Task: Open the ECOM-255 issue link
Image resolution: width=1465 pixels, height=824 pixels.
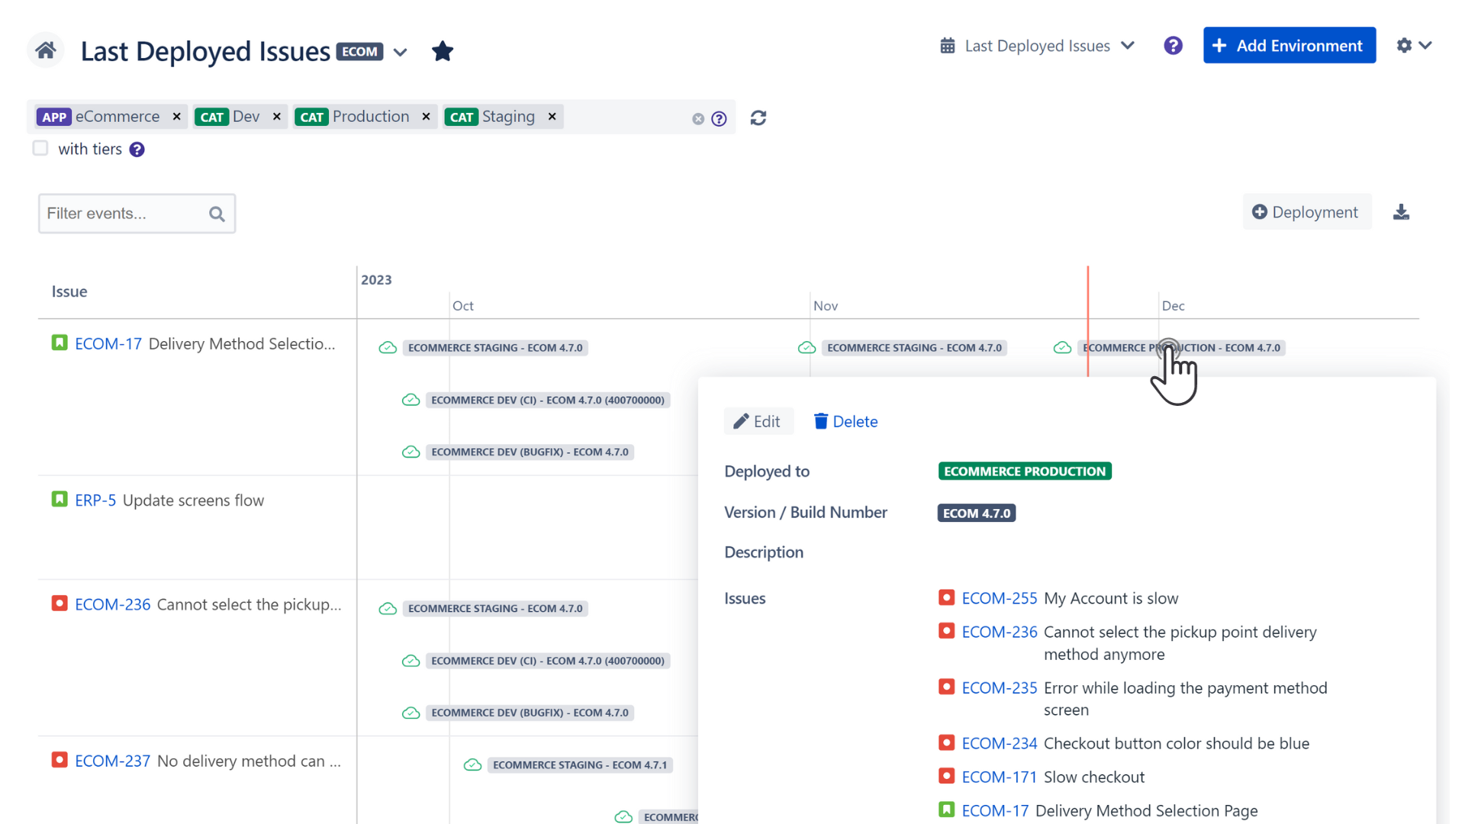Action: tap(999, 599)
